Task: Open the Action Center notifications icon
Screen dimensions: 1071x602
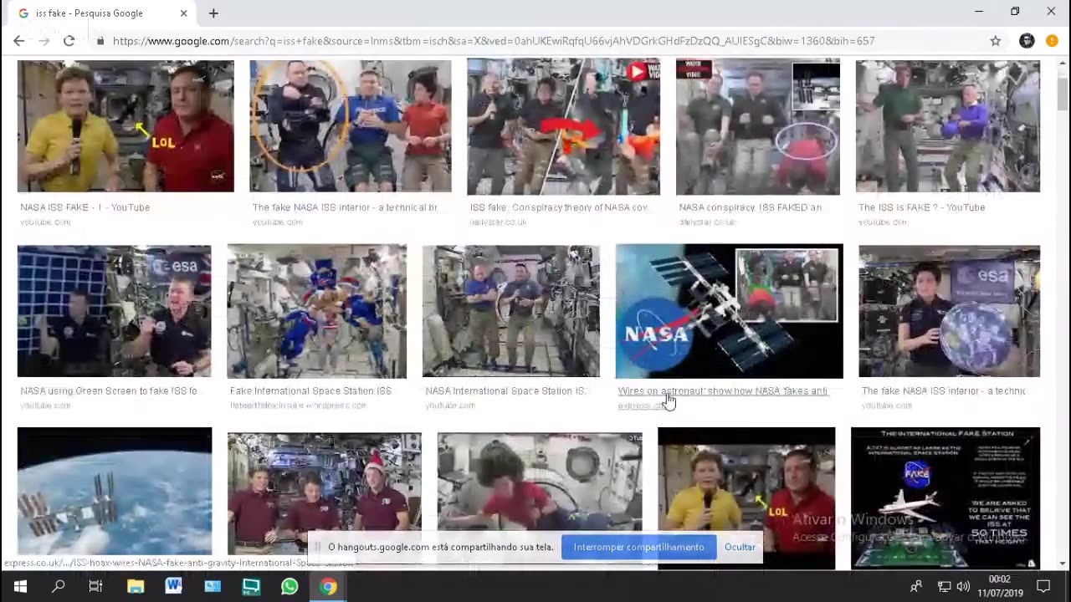Action: click(x=1043, y=587)
